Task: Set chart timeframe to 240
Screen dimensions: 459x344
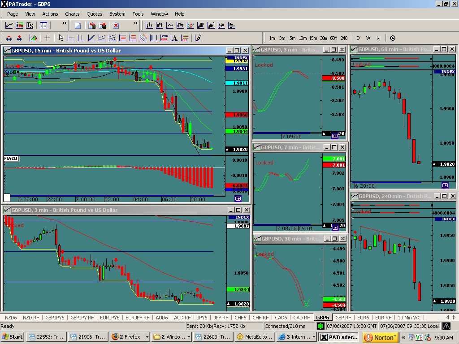Action: point(344,38)
